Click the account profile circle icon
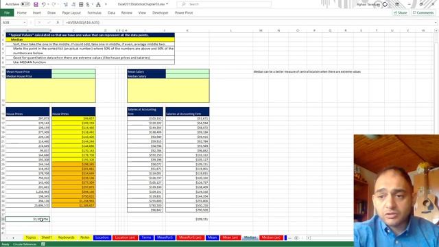This screenshot has width=439, height=247. coord(385,5)
